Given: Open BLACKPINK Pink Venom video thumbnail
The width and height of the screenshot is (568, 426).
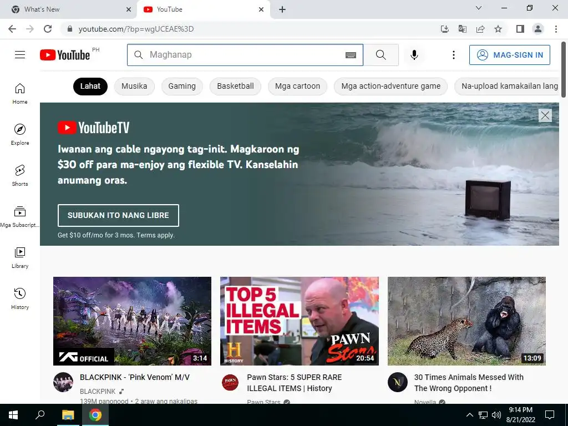Looking at the screenshot, I should point(132,321).
